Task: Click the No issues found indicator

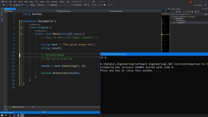Action: coord(18,107)
